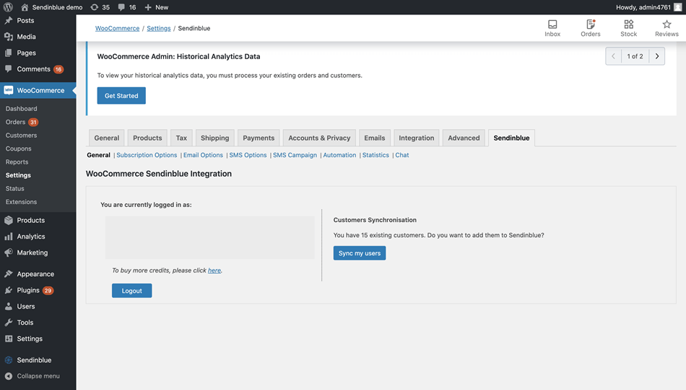Click the Sendinblue logo icon in sidebar
Screen dimensions: 686x390
coord(9,360)
